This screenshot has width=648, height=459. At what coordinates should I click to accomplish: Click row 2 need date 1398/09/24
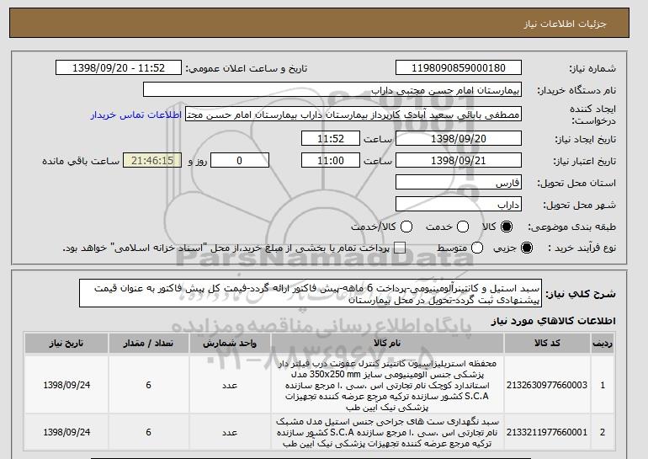66,432
